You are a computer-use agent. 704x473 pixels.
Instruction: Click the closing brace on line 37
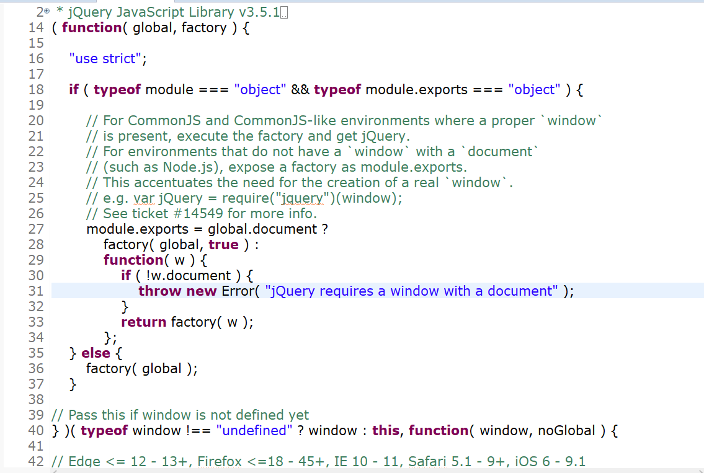click(73, 384)
